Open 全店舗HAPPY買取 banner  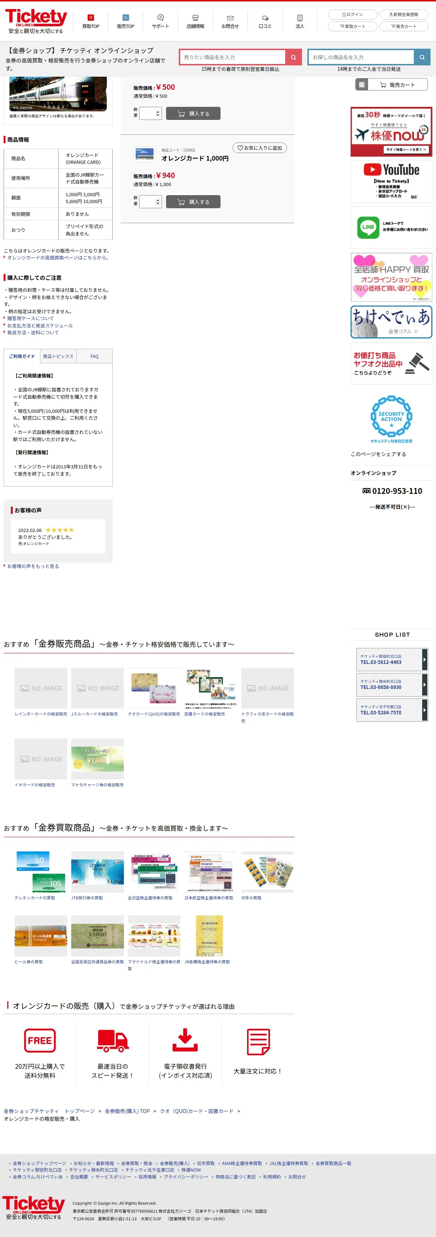click(x=391, y=278)
